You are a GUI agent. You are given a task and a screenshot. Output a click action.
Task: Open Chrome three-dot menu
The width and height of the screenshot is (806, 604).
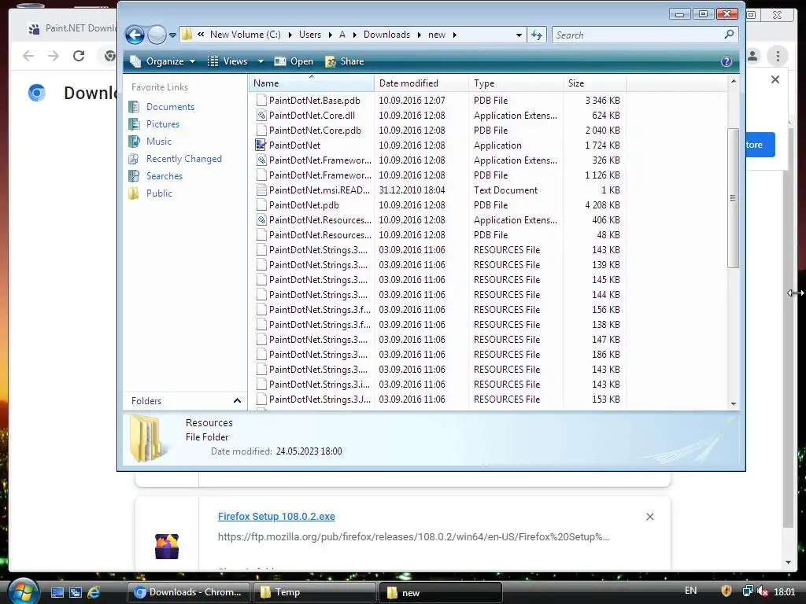[x=778, y=56]
